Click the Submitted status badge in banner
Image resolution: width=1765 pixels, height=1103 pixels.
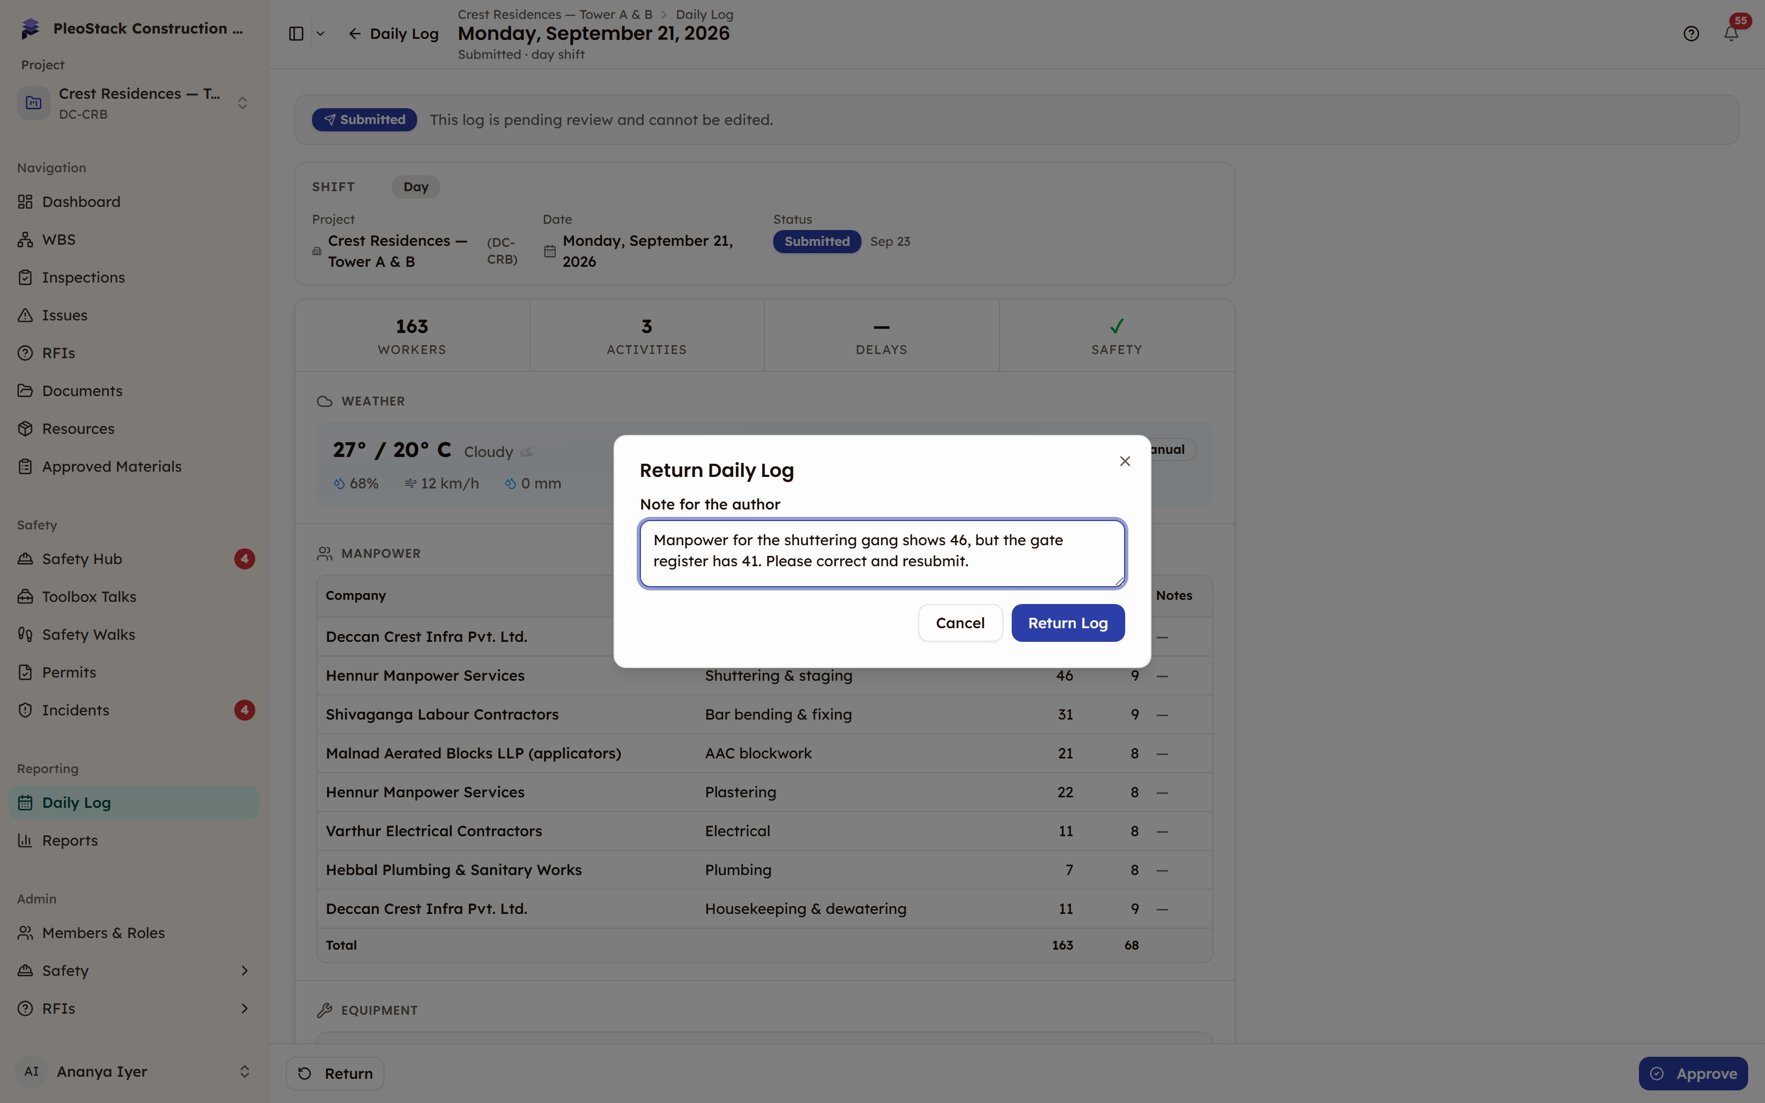[x=364, y=120]
